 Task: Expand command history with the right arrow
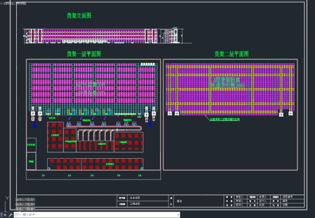tap(178, 215)
